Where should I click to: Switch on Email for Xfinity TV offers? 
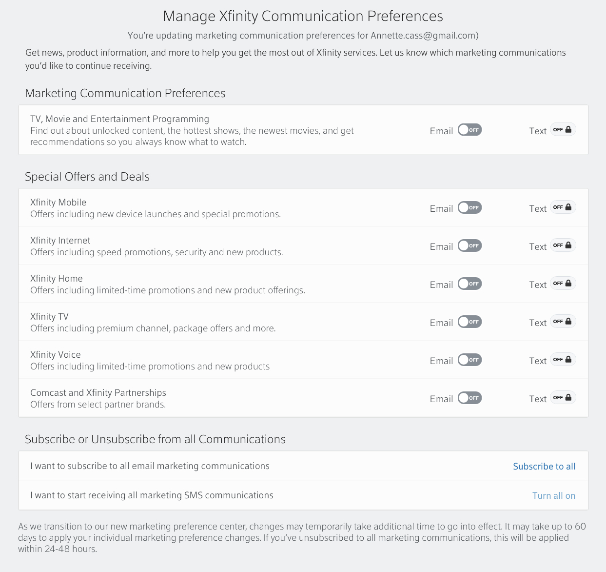coord(469,321)
